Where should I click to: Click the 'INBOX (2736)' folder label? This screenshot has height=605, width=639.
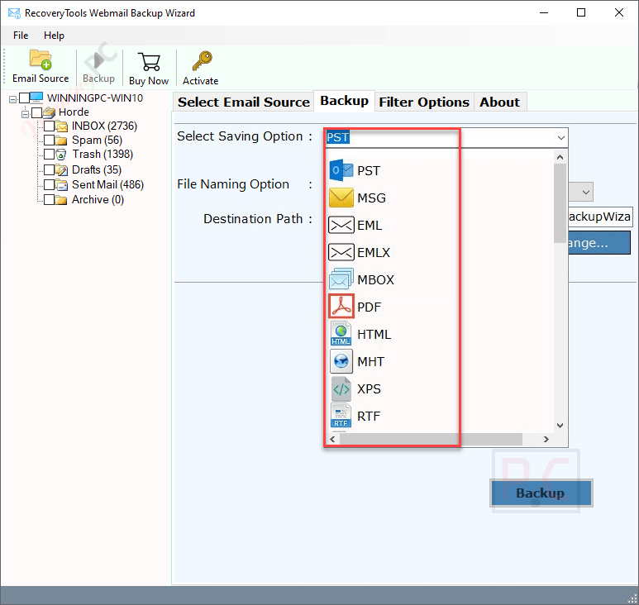click(x=104, y=126)
